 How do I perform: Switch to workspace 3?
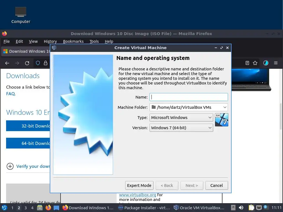(x=26, y=208)
